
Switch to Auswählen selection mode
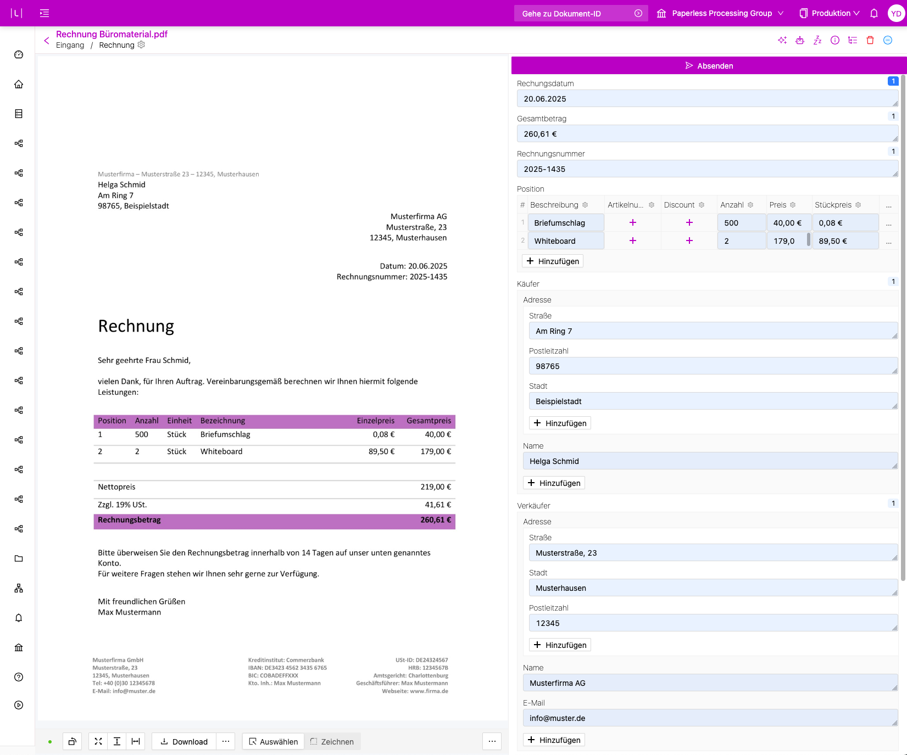(x=274, y=741)
